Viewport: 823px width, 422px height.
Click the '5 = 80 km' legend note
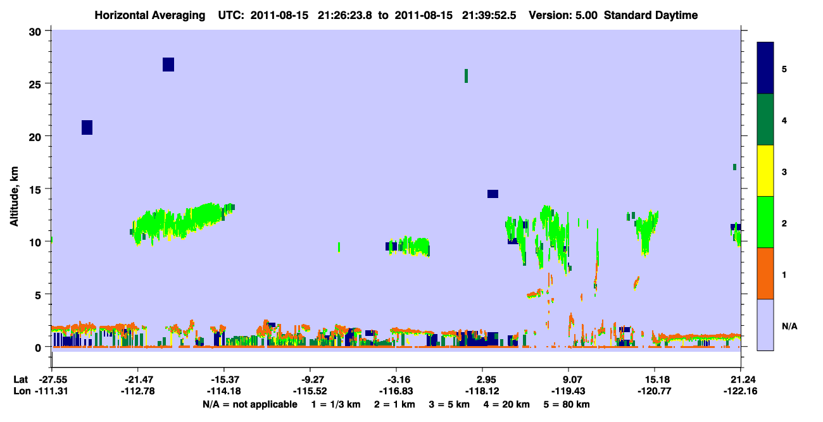[x=568, y=404]
